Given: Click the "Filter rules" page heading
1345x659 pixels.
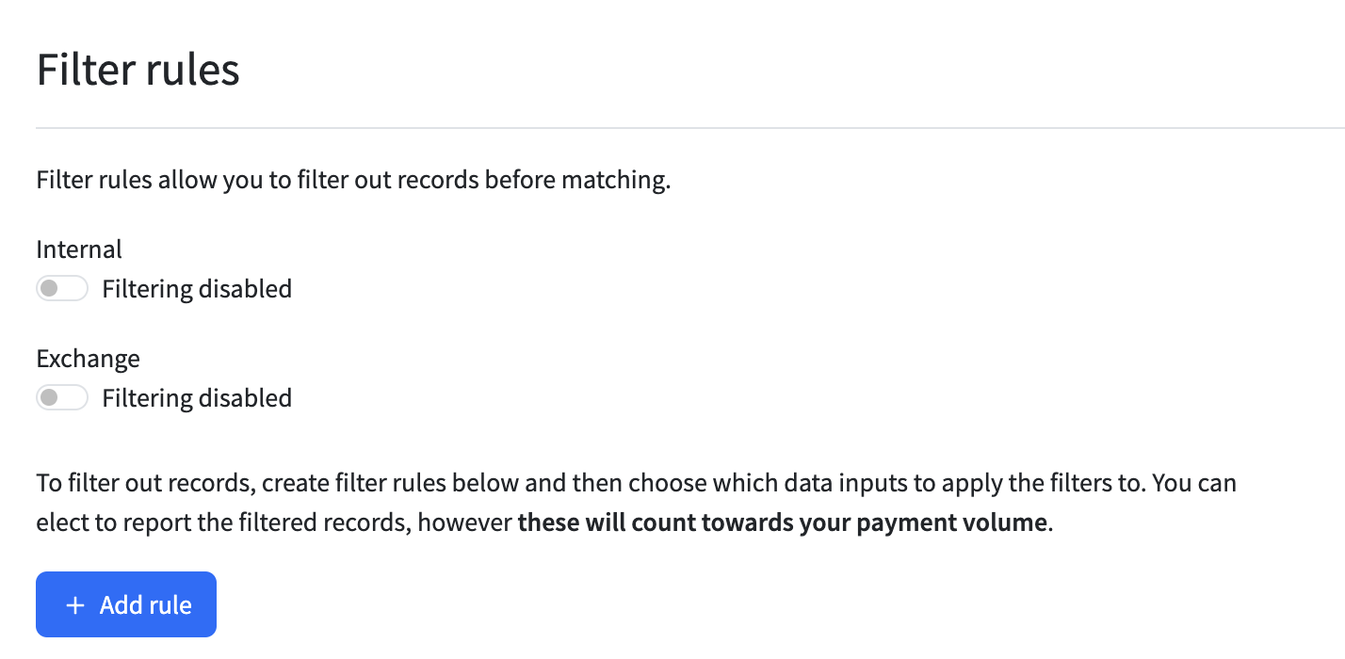Looking at the screenshot, I should (138, 71).
